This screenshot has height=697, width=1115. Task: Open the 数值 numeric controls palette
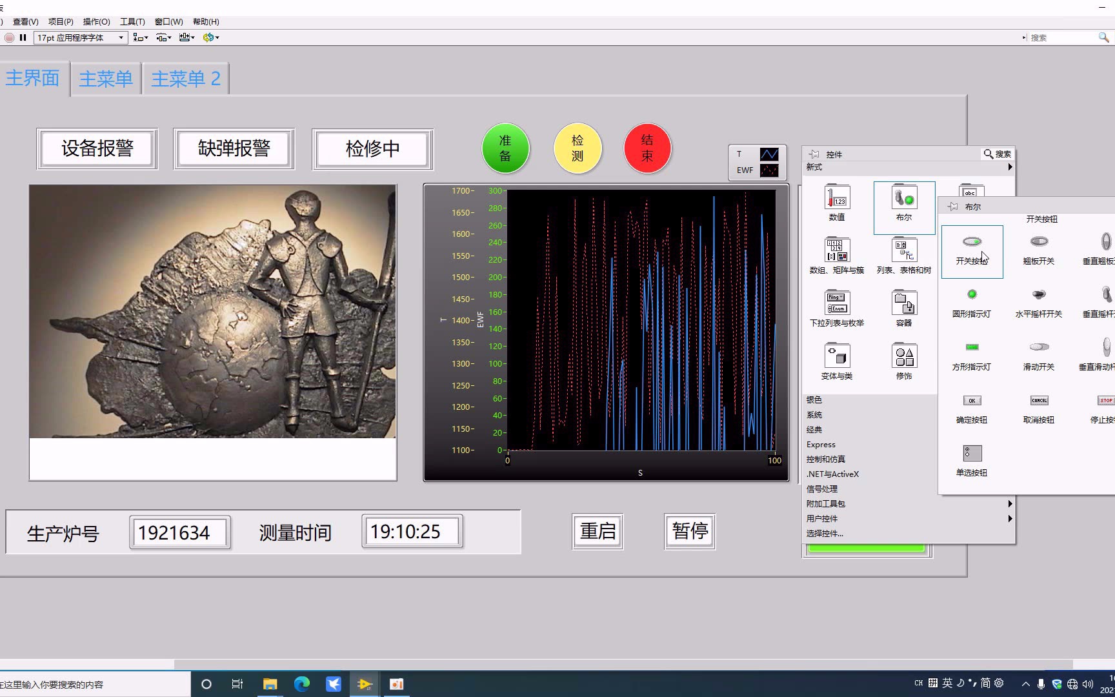pyautogui.click(x=836, y=201)
